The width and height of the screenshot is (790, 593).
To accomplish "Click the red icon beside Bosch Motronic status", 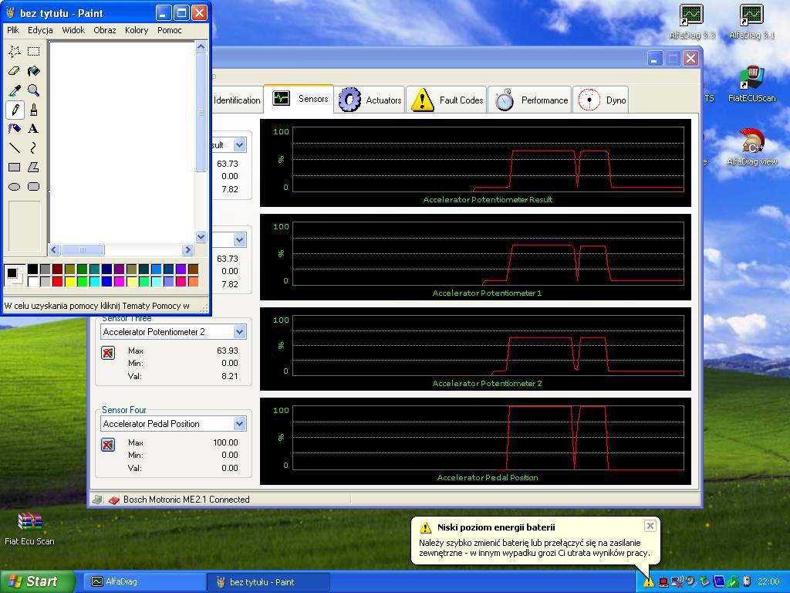I will tap(114, 500).
